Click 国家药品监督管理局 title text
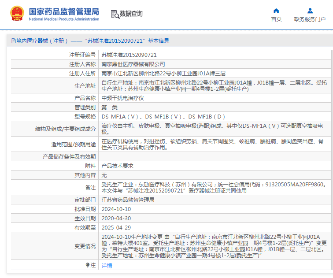The width and height of the screenshot is (333, 278). pyautogui.click(x=64, y=11)
